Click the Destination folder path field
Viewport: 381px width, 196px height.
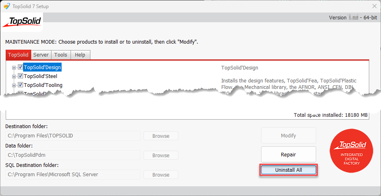point(73,136)
